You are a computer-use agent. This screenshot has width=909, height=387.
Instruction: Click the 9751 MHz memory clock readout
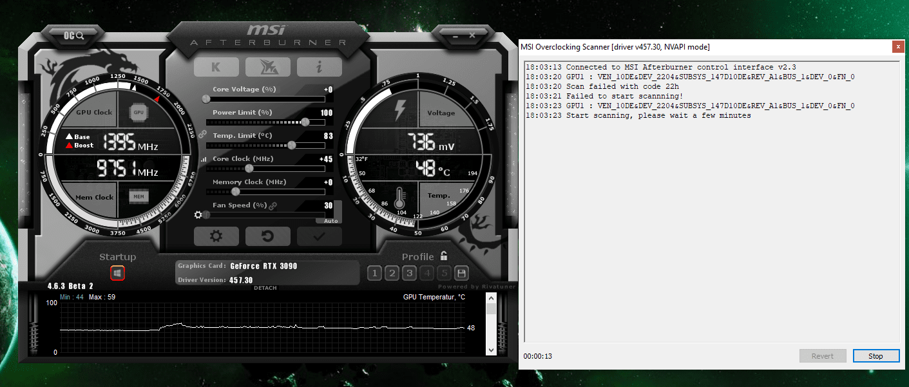pyautogui.click(x=128, y=169)
